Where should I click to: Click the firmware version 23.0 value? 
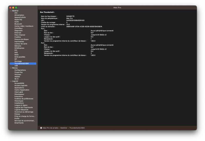click(x=68, y=25)
